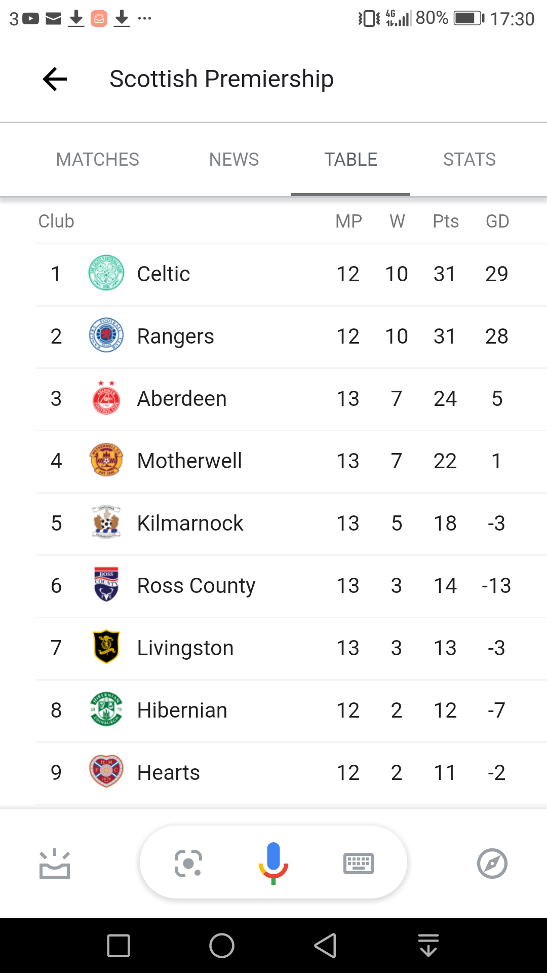This screenshot has width=547, height=973.
Task: Open the Explore compass icon
Action: click(x=492, y=863)
